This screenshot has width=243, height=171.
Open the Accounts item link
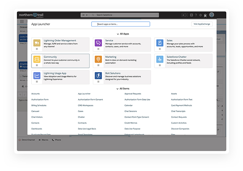click(36, 94)
